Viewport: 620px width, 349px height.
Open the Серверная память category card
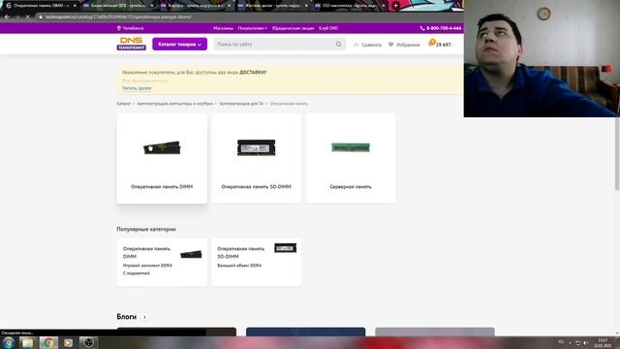click(x=351, y=159)
